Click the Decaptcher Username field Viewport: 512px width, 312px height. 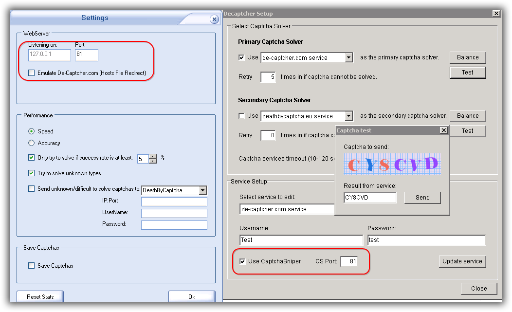pos(301,240)
